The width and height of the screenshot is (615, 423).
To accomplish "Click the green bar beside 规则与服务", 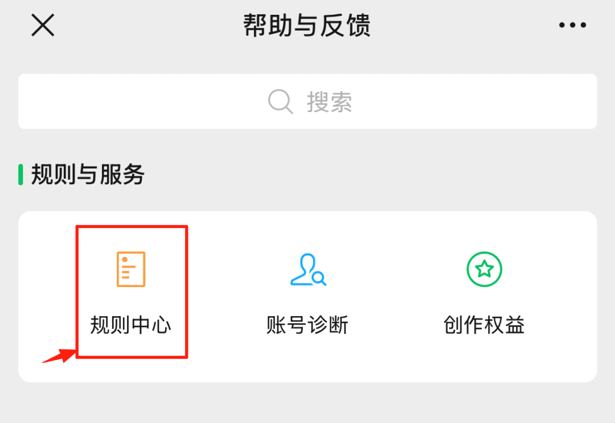I will pos(21,175).
